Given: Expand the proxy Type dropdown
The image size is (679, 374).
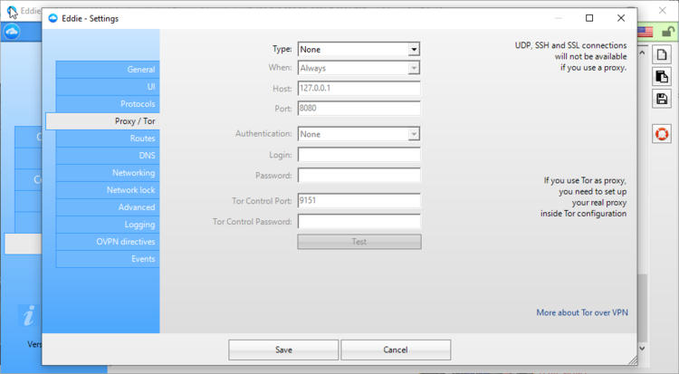Looking at the screenshot, I should [x=414, y=50].
